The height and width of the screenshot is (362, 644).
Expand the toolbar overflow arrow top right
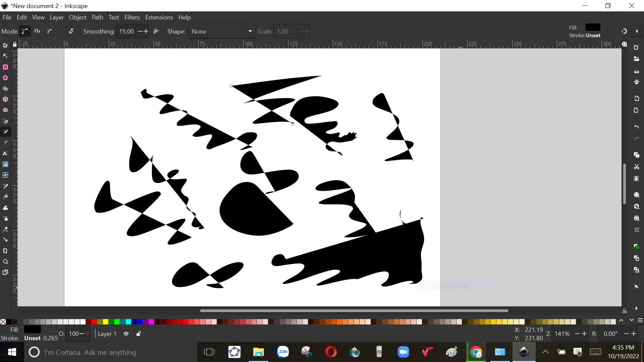coord(636,31)
